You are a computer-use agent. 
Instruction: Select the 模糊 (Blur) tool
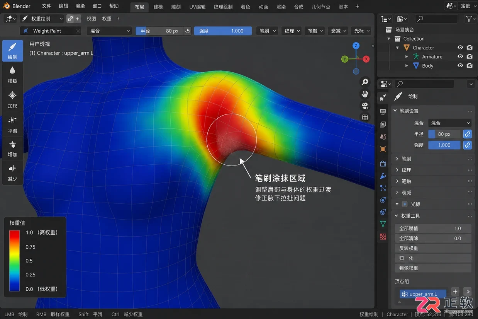12,75
